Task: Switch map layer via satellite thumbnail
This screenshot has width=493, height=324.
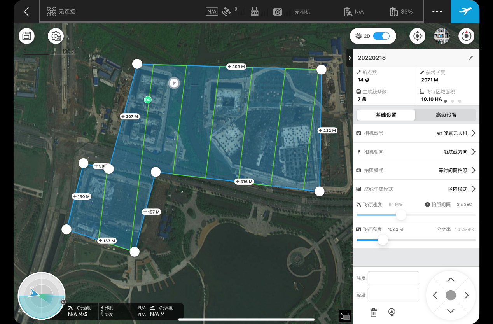Action: [442, 36]
